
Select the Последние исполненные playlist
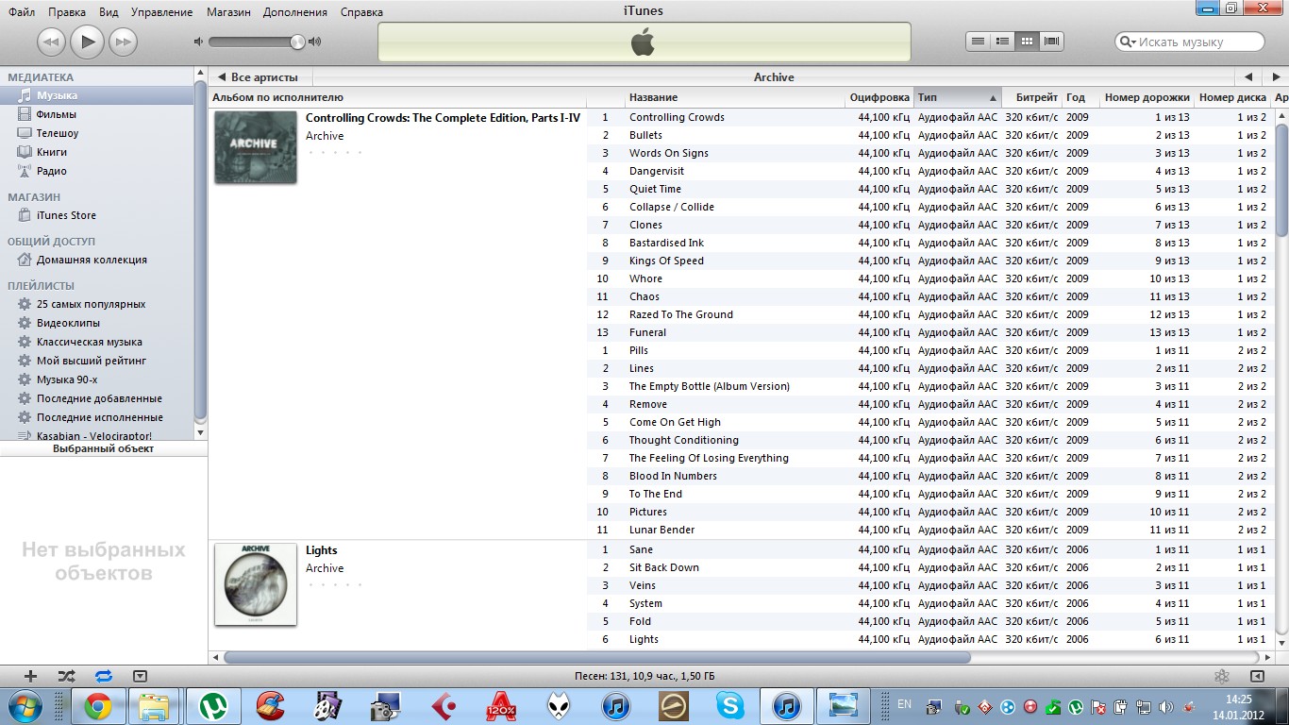tap(98, 417)
